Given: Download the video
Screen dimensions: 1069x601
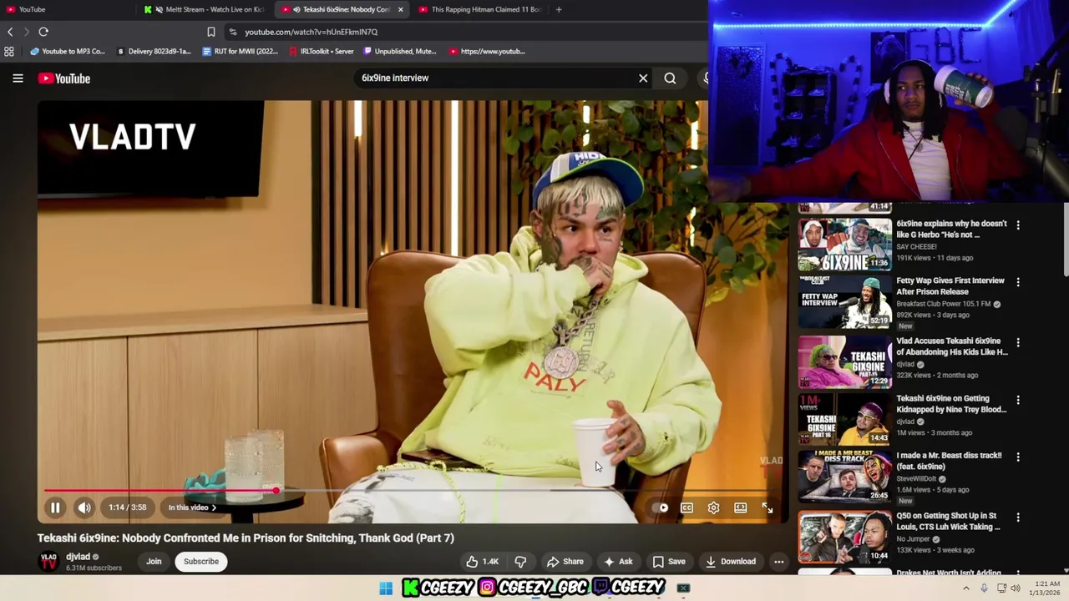Looking at the screenshot, I should point(730,562).
